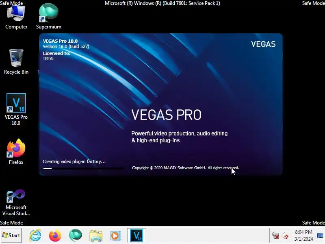Click the Show desktop tray icon

[x=320, y=235]
